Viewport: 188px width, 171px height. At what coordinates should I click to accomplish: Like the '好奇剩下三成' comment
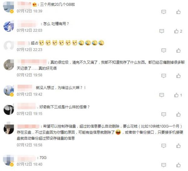(x=178, y=114)
